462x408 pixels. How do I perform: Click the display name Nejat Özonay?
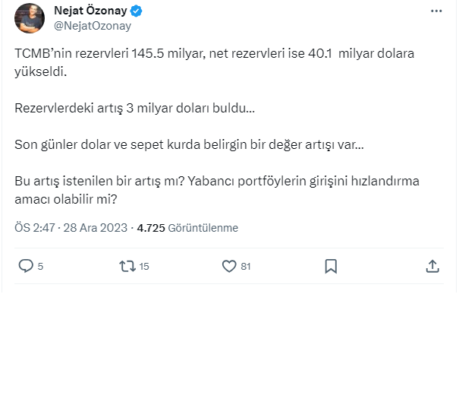tap(90, 11)
